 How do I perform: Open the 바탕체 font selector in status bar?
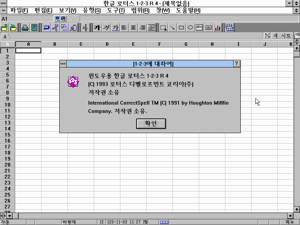79,222
